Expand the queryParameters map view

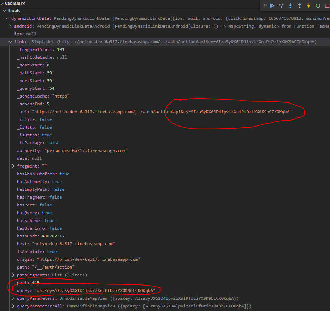click(13, 298)
